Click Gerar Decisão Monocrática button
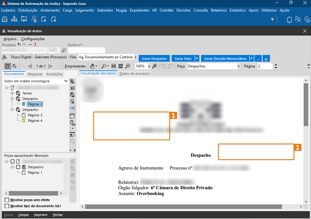The height and width of the screenshot is (219, 311). (225, 59)
